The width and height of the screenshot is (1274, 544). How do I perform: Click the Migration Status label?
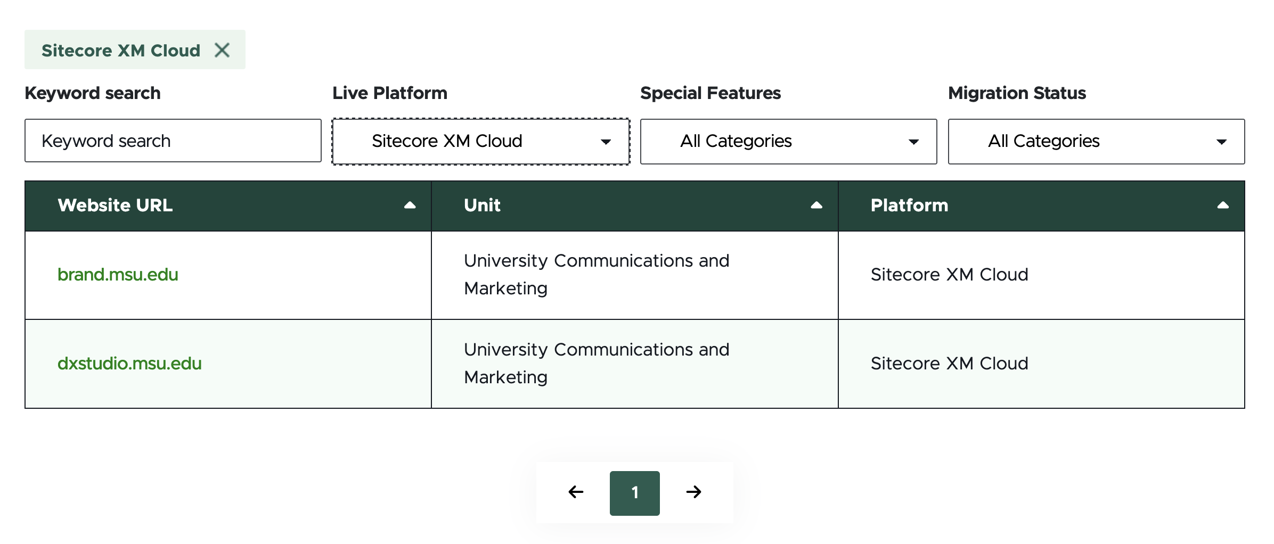(x=1017, y=93)
